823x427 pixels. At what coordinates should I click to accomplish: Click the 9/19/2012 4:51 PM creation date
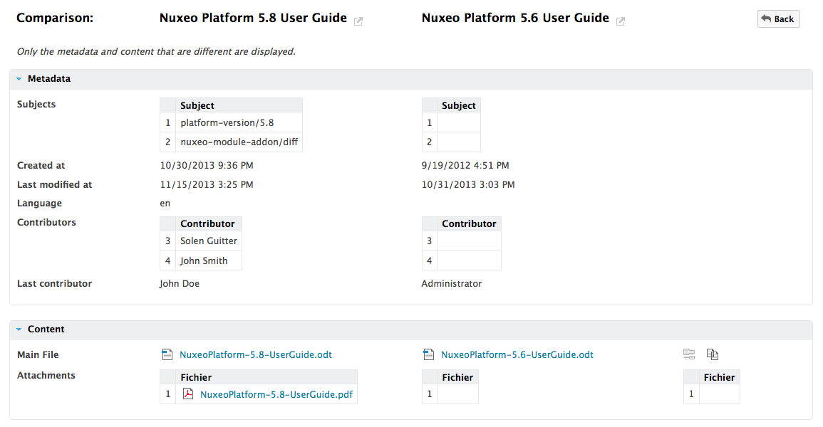[x=465, y=166]
